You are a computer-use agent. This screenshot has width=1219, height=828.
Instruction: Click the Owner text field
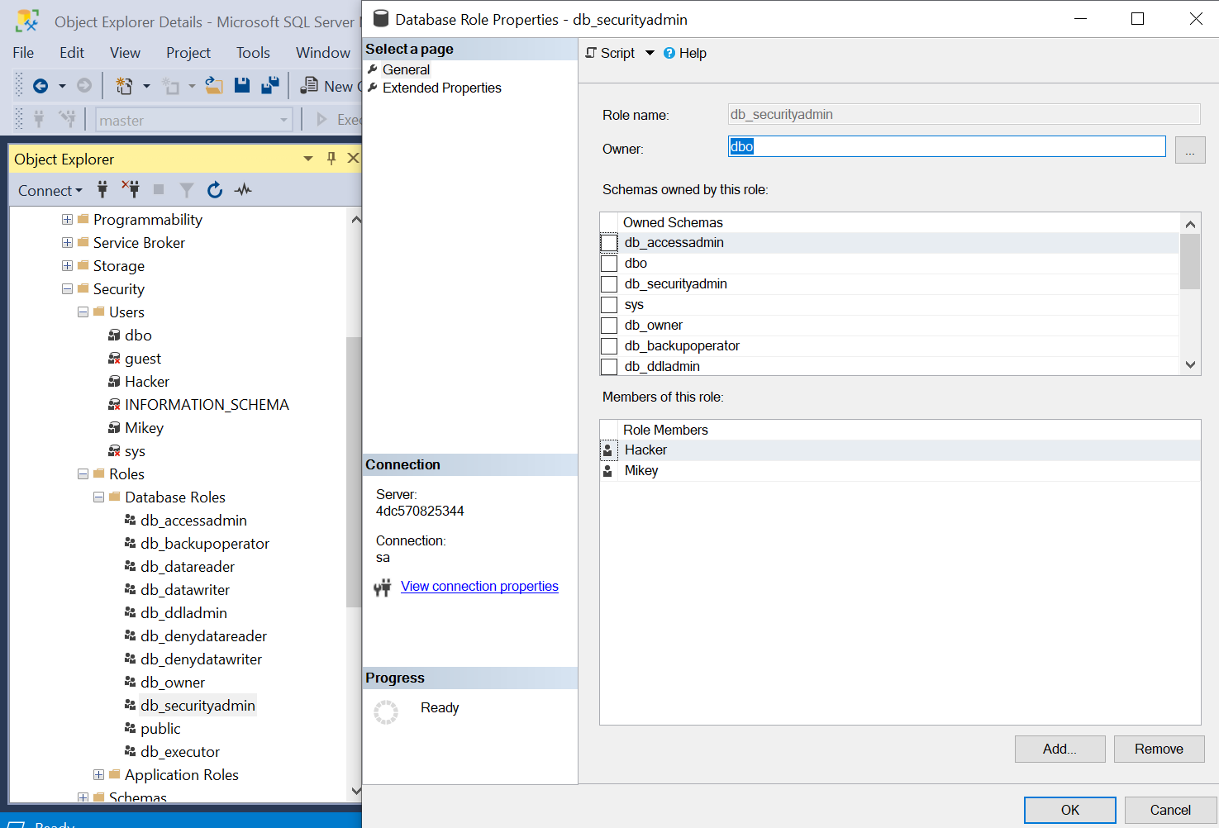coord(946,147)
